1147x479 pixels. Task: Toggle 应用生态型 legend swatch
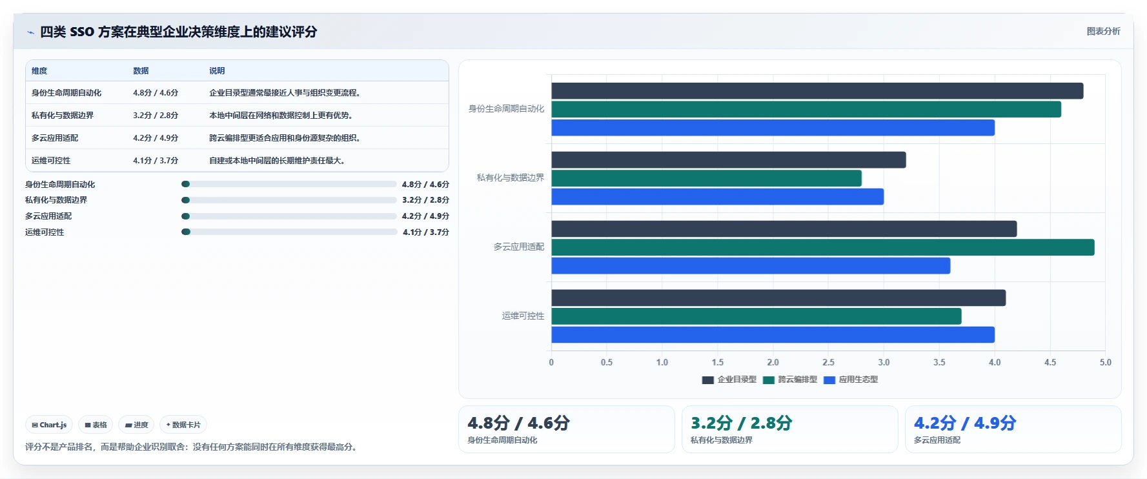(x=829, y=380)
